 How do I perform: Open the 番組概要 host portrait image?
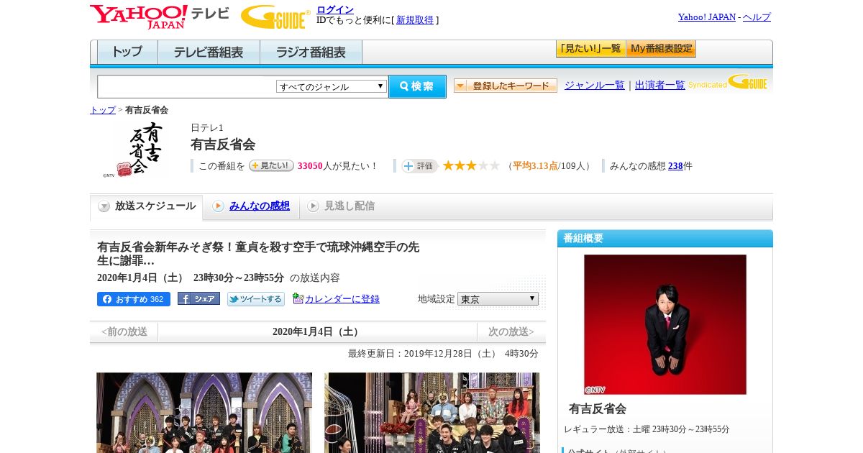point(665,324)
